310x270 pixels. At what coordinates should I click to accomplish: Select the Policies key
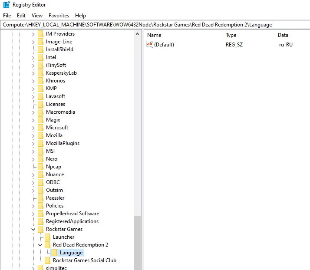[x=55, y=206]
